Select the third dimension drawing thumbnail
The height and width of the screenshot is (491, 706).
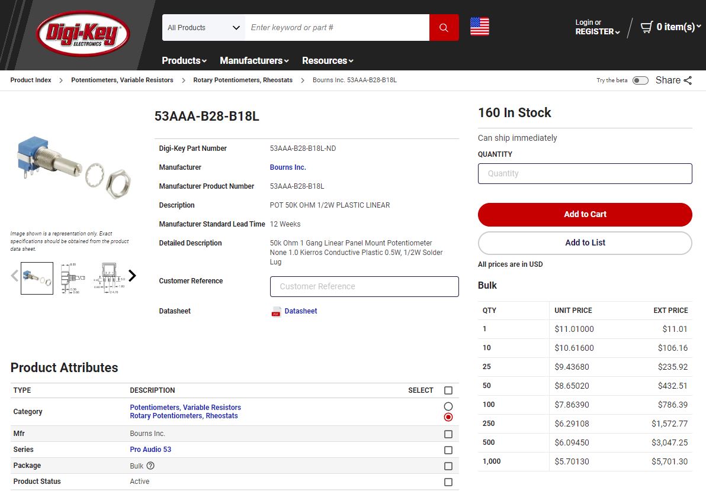pos(109,278)
